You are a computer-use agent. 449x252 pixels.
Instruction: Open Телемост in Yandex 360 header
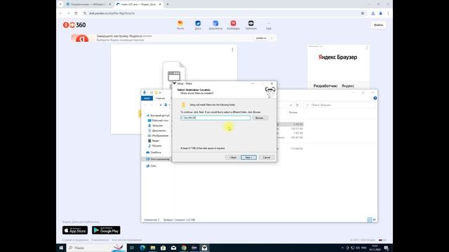[x=251, y=25]
